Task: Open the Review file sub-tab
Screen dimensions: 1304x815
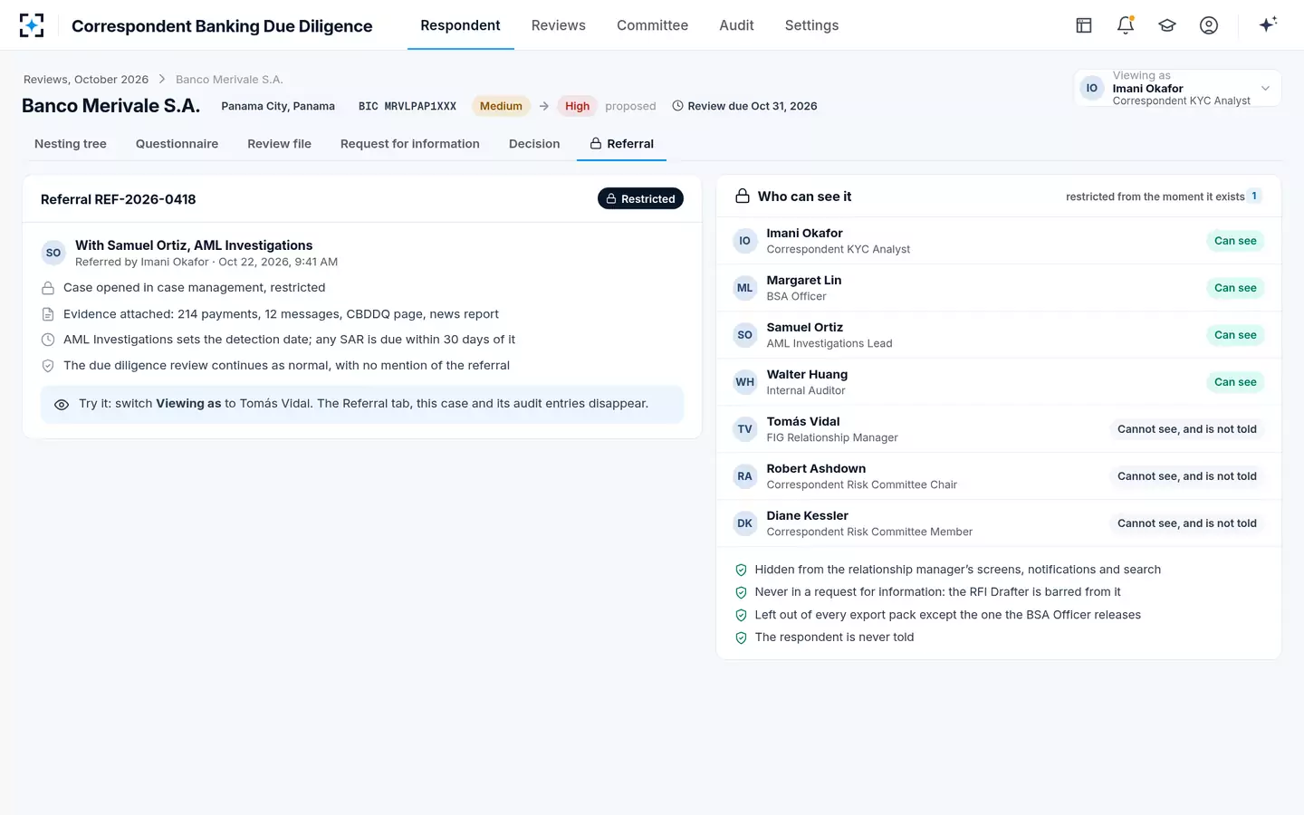Action: pos(279,144)
